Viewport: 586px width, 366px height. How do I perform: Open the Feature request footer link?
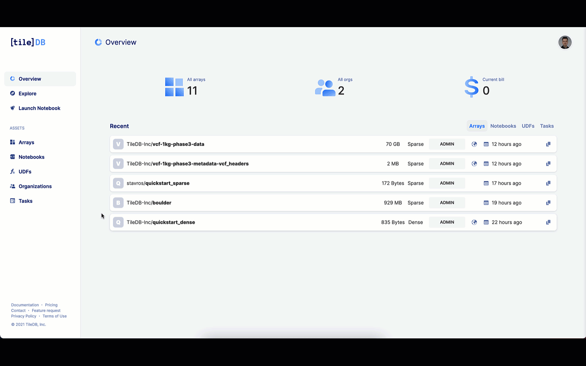[46, 310]
